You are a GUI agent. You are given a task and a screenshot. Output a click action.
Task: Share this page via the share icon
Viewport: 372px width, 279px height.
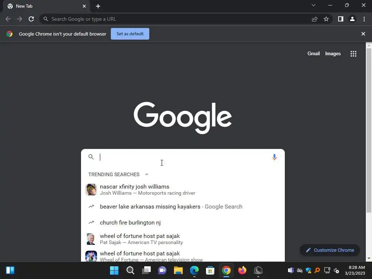click(x=315, y=19)
